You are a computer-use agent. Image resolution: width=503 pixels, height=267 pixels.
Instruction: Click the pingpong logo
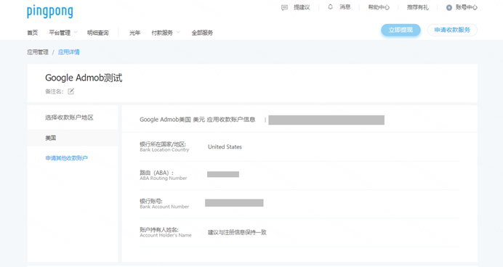pyautogui.click(x=50, y=12)
